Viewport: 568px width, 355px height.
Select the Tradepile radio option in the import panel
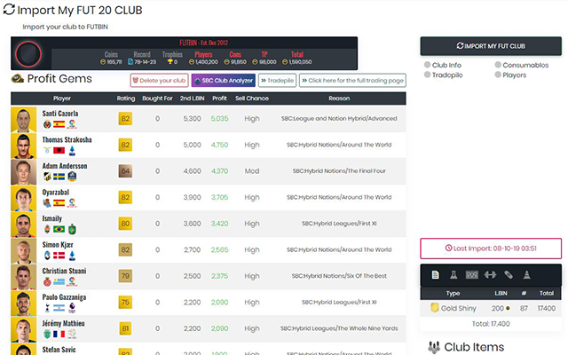point(428,75)
